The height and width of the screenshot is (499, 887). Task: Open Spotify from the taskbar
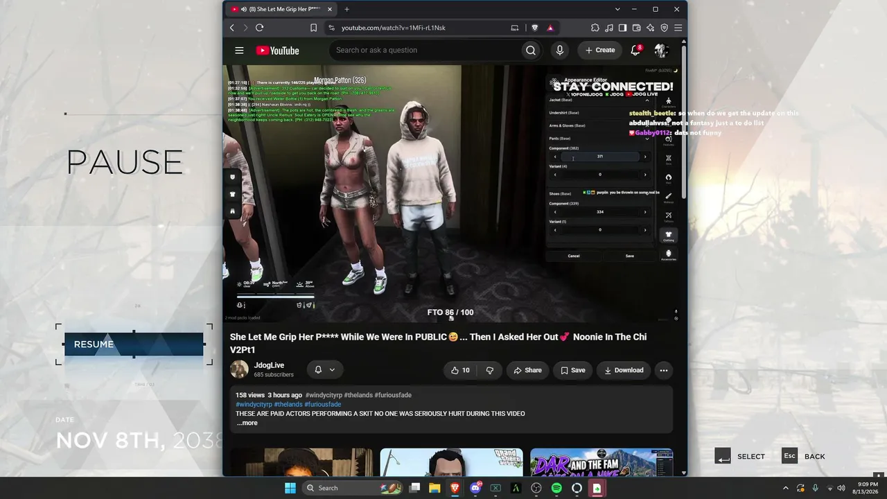(x=556, y=488)
